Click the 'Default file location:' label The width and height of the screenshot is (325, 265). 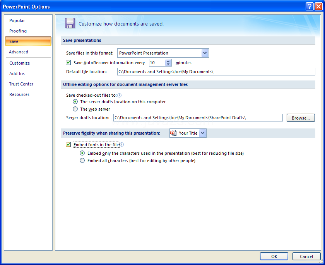(x=86, y=72)
